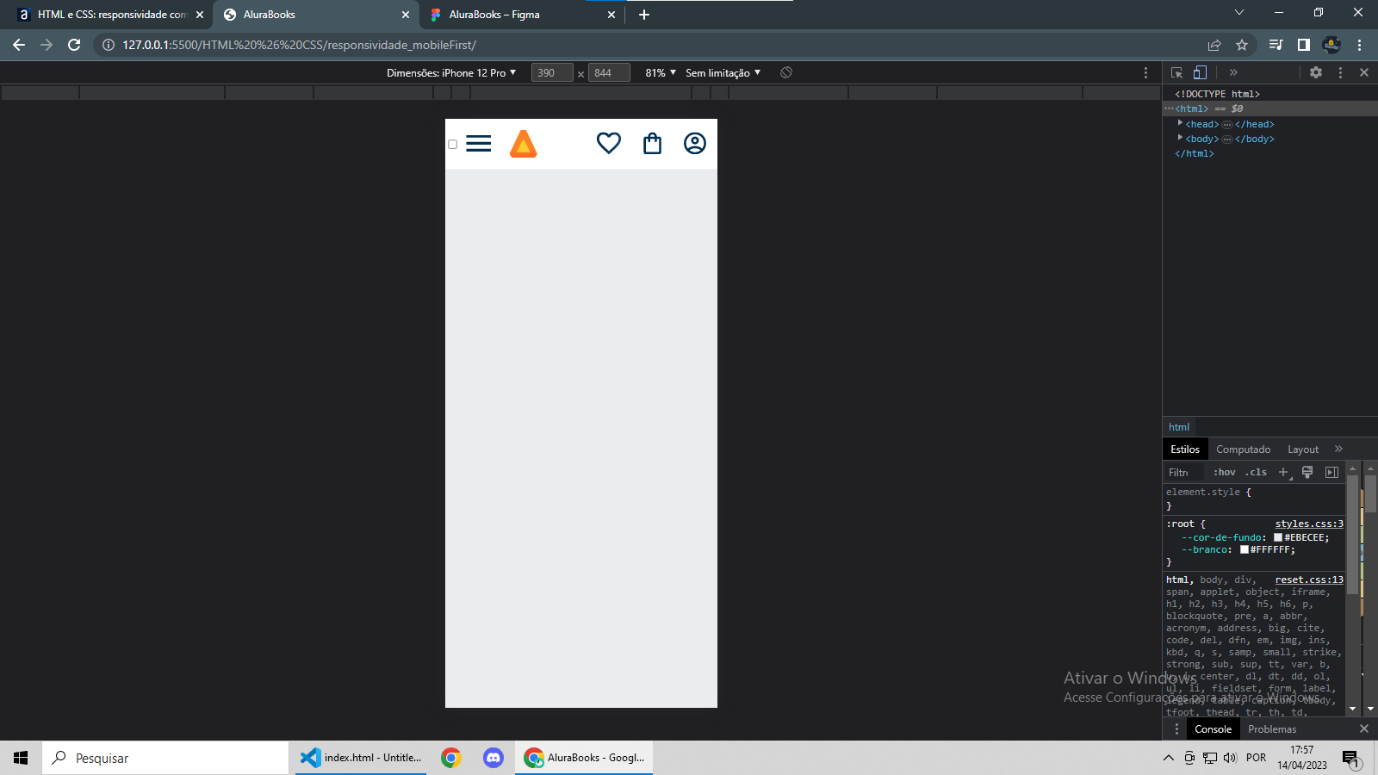Image resolution: width=1378 pixels, height=775 pixels.
Task: Expand the head element node
Action: pyautogui.click(x=1180, y=123)
